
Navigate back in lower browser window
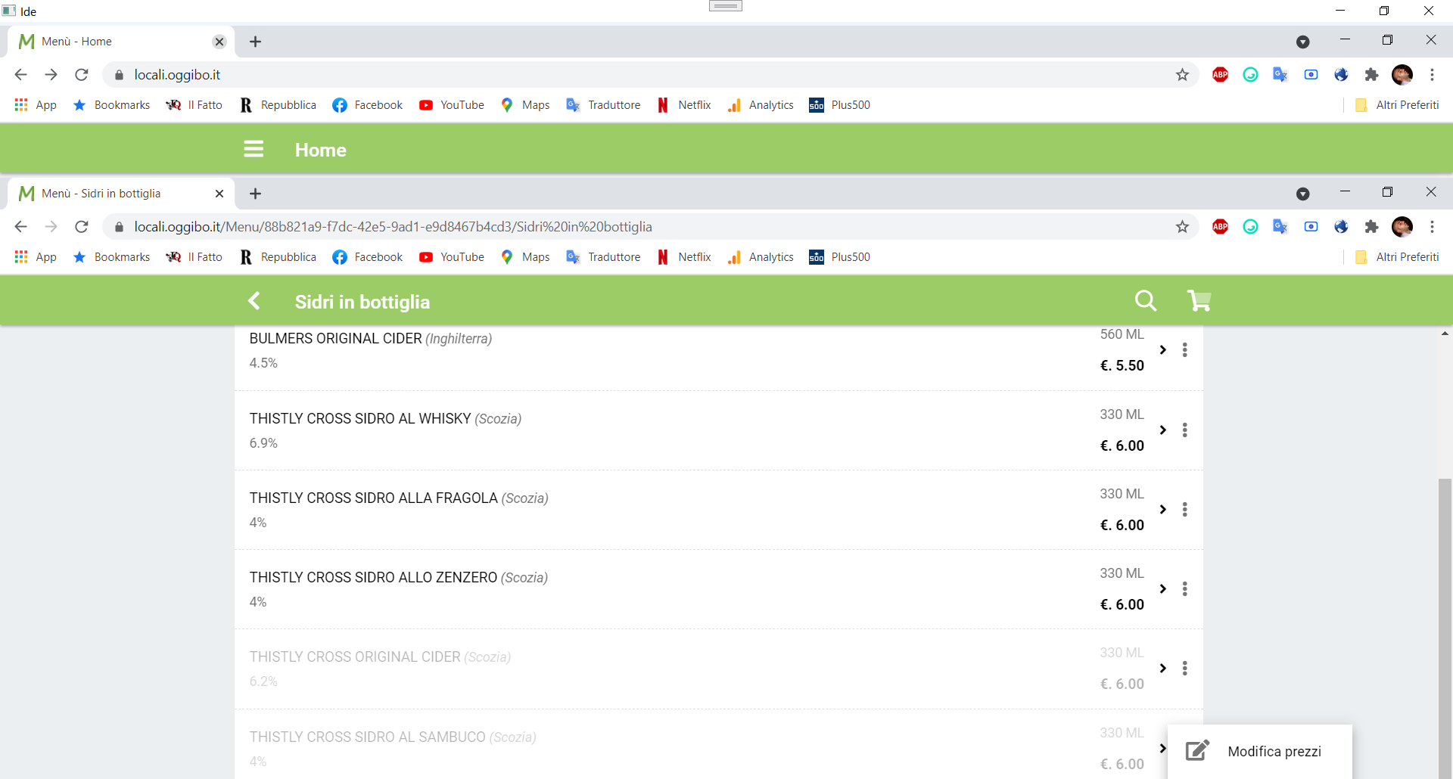tap(21, 226)
